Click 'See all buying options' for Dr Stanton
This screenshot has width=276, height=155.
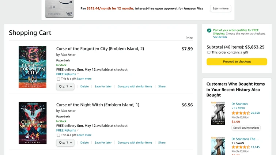[246, 128]
